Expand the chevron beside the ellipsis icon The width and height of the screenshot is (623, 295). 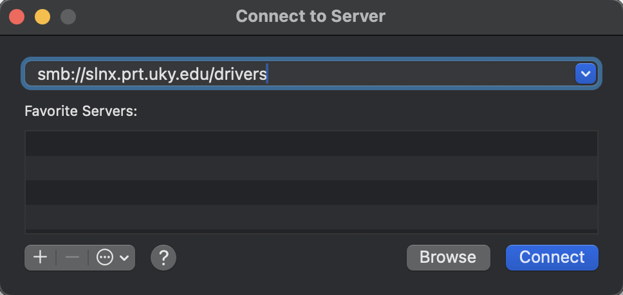tap(124, 258)
